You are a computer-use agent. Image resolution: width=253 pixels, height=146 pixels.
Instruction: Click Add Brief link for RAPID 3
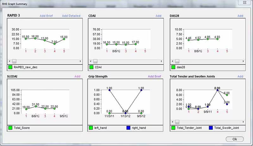click(46, 16)
